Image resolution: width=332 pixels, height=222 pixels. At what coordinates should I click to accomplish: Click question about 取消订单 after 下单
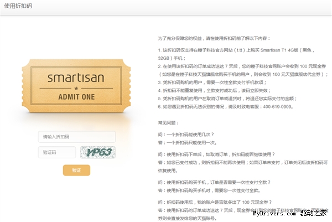(216, 154)
